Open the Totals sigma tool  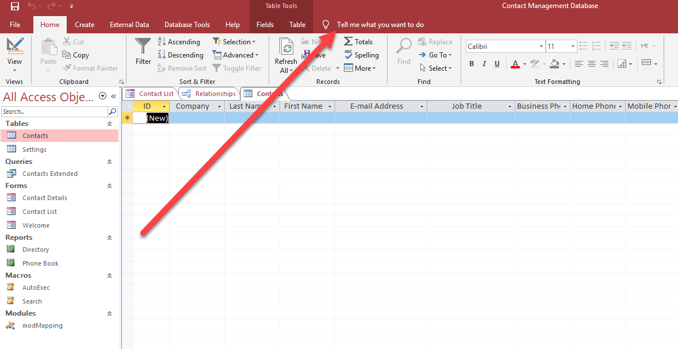click(358, 42)
